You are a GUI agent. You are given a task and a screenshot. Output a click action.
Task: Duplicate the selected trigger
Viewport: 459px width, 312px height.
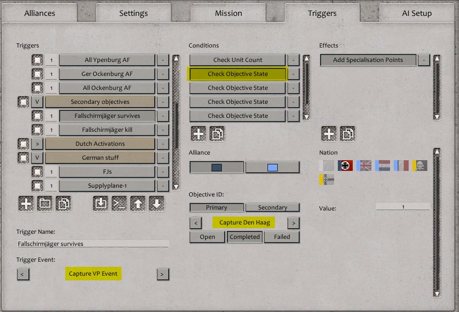click(x=63, y=203)
